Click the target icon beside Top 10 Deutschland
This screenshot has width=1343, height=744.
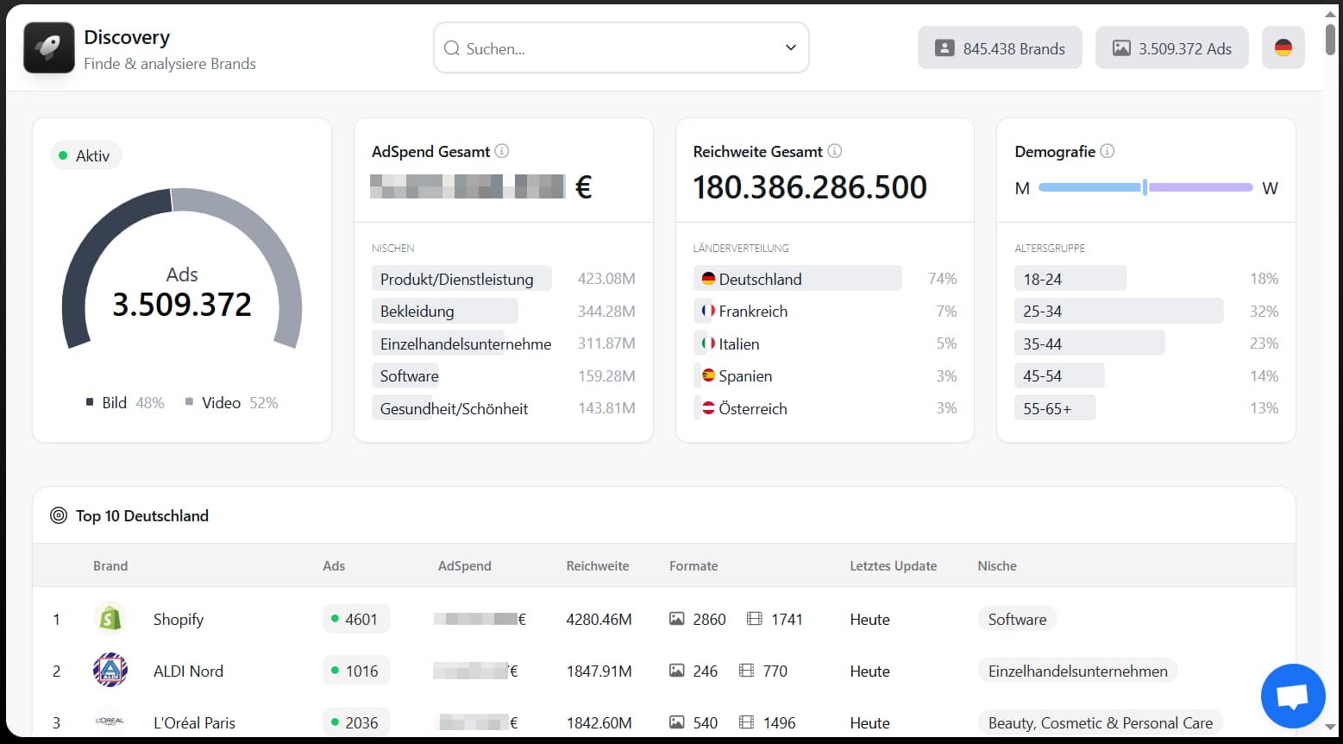[59, 515]
